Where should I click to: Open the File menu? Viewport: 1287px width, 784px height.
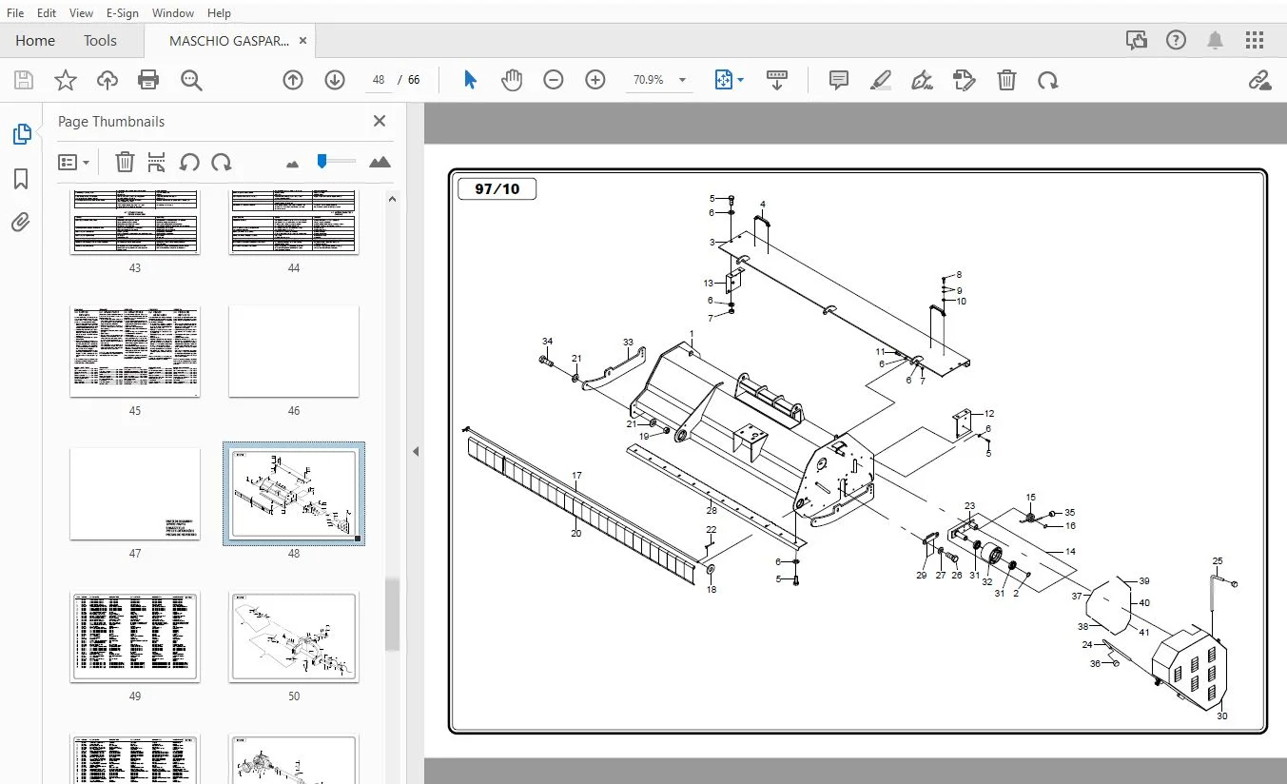pyautogui.click(x=15, y=12)
